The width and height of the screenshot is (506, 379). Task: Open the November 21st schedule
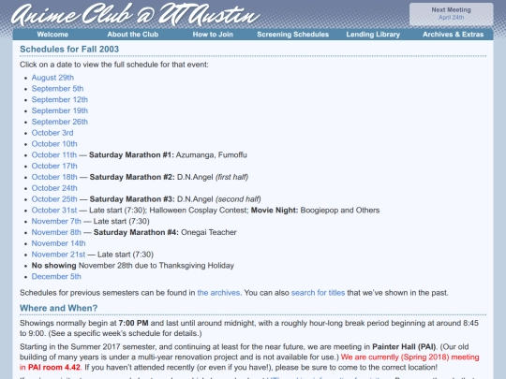(58, 255)
